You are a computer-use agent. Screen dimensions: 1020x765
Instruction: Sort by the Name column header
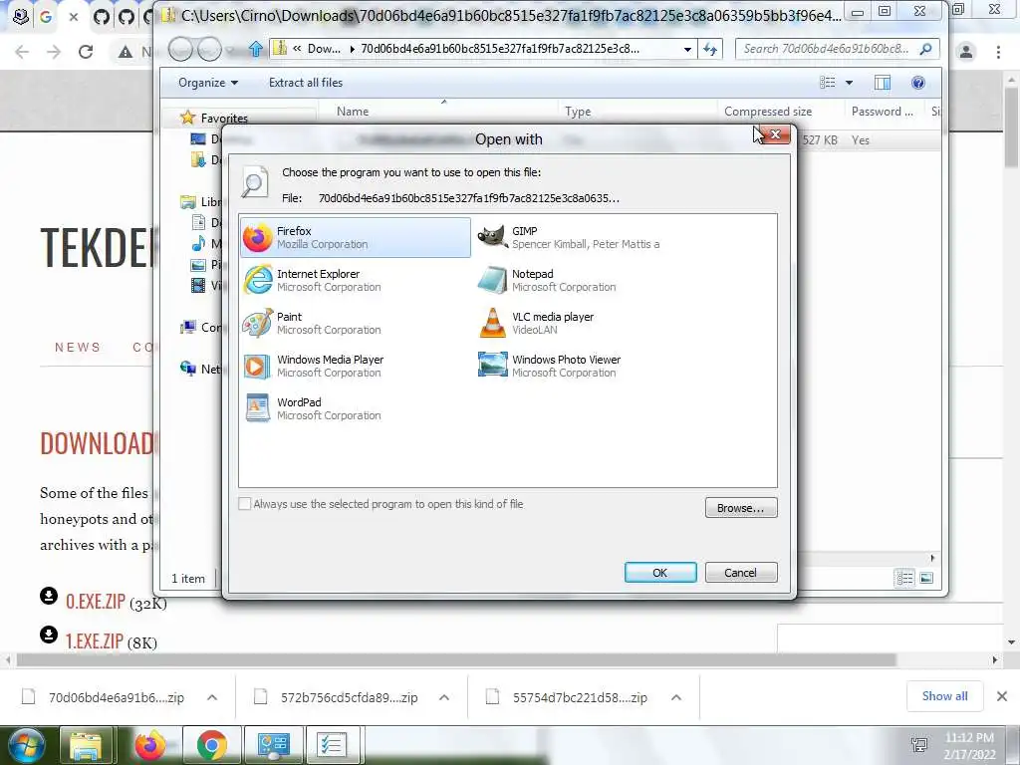pyautogui.click(x=353, y=112)
